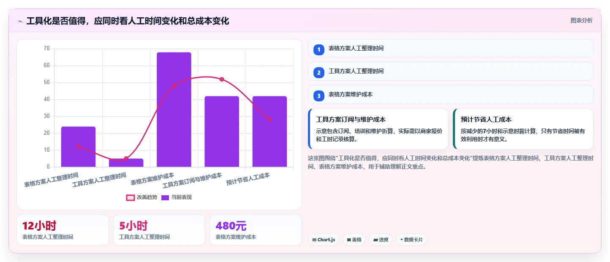The width and height of the screenshot is (610, 262).
Task: Click the 480元 stat card
Action: pyautogui.click(x=256, y=230)
